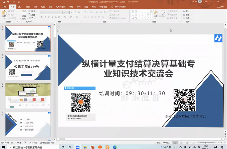The width and height of the screenshot is (227, 149).
Task: Switch to the Transitions (切换) tab
Action: point(43,7)
